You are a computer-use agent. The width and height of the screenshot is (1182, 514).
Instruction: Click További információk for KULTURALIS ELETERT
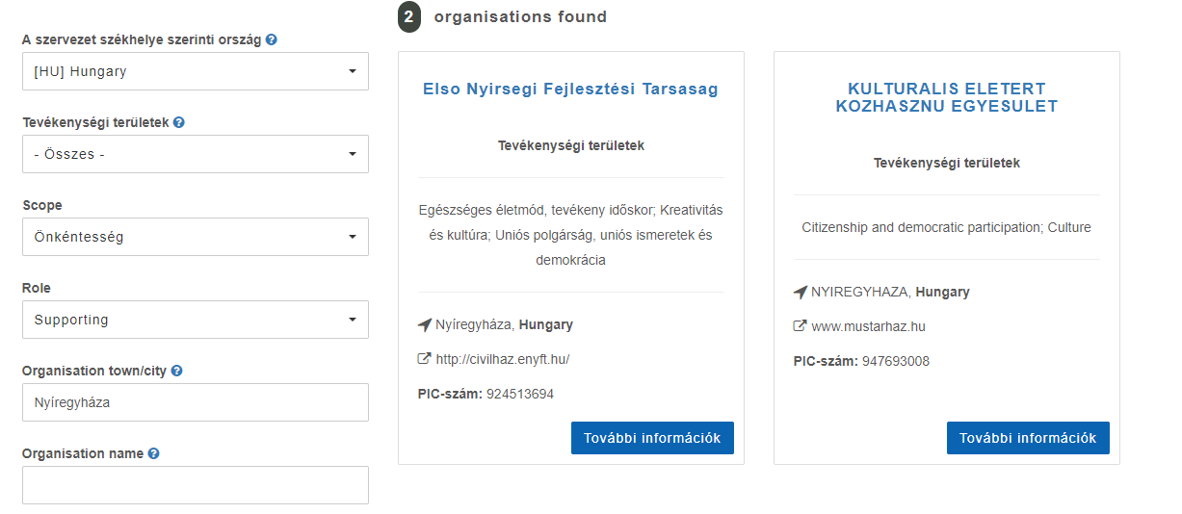click(x=1028, y=438)
